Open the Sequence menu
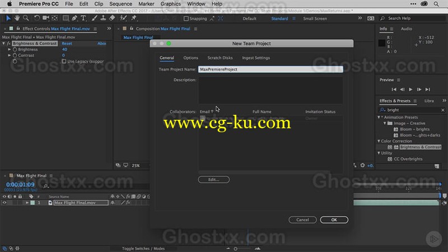This screenshot has height=252, width=448. (120, 4)
